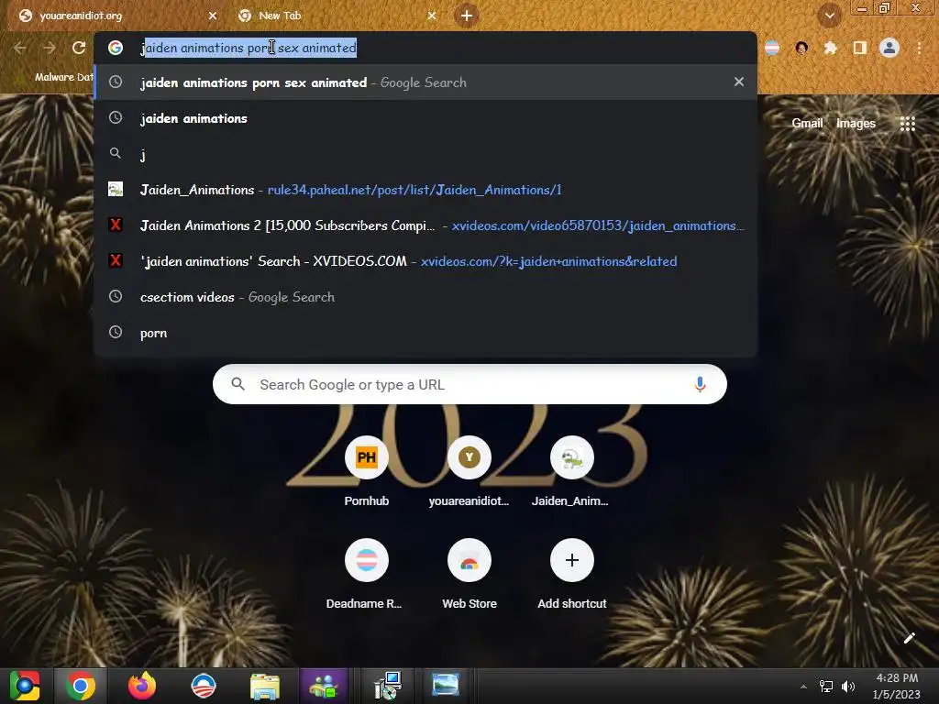Image resolution: width=939 pixels, height=704 pixels.
Task: Close the New Tab tab
Action: tap(432, 16)
